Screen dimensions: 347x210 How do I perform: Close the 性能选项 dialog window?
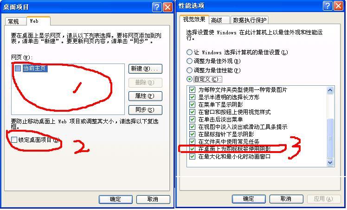(x=339, y=6)
